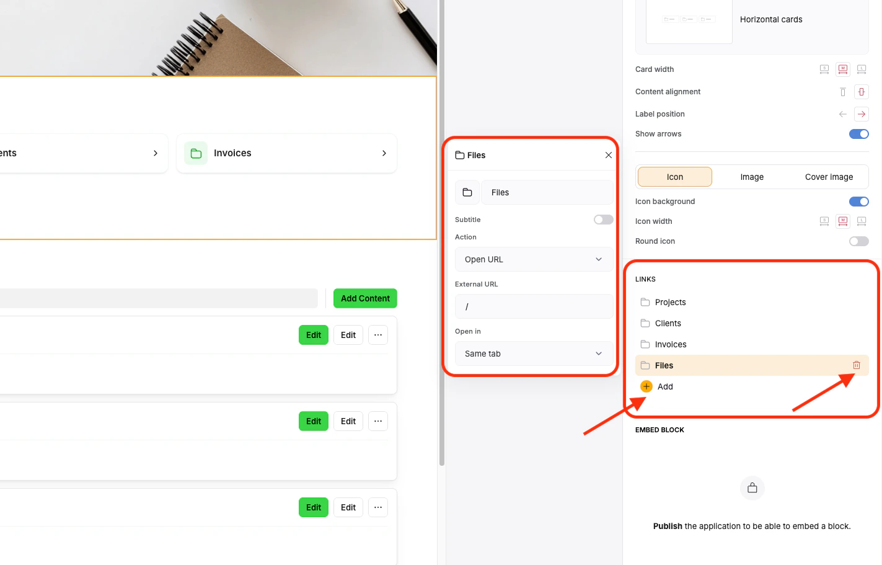Click the orange plus Add icon
882x565 pixels.
point(646,386)
